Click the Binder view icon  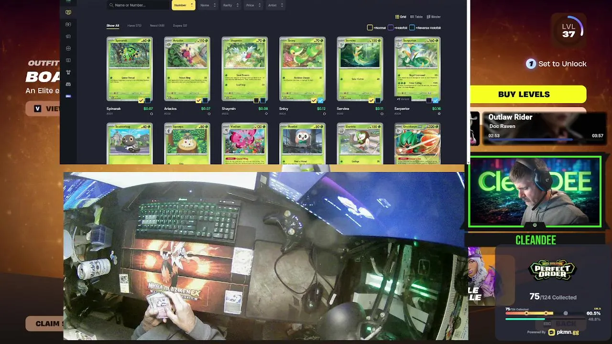pos(428,17)
